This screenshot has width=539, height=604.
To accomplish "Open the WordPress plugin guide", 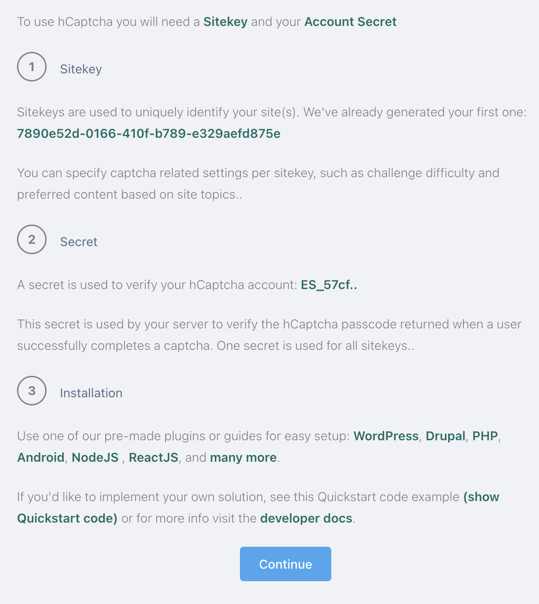I will click(386, 436).
